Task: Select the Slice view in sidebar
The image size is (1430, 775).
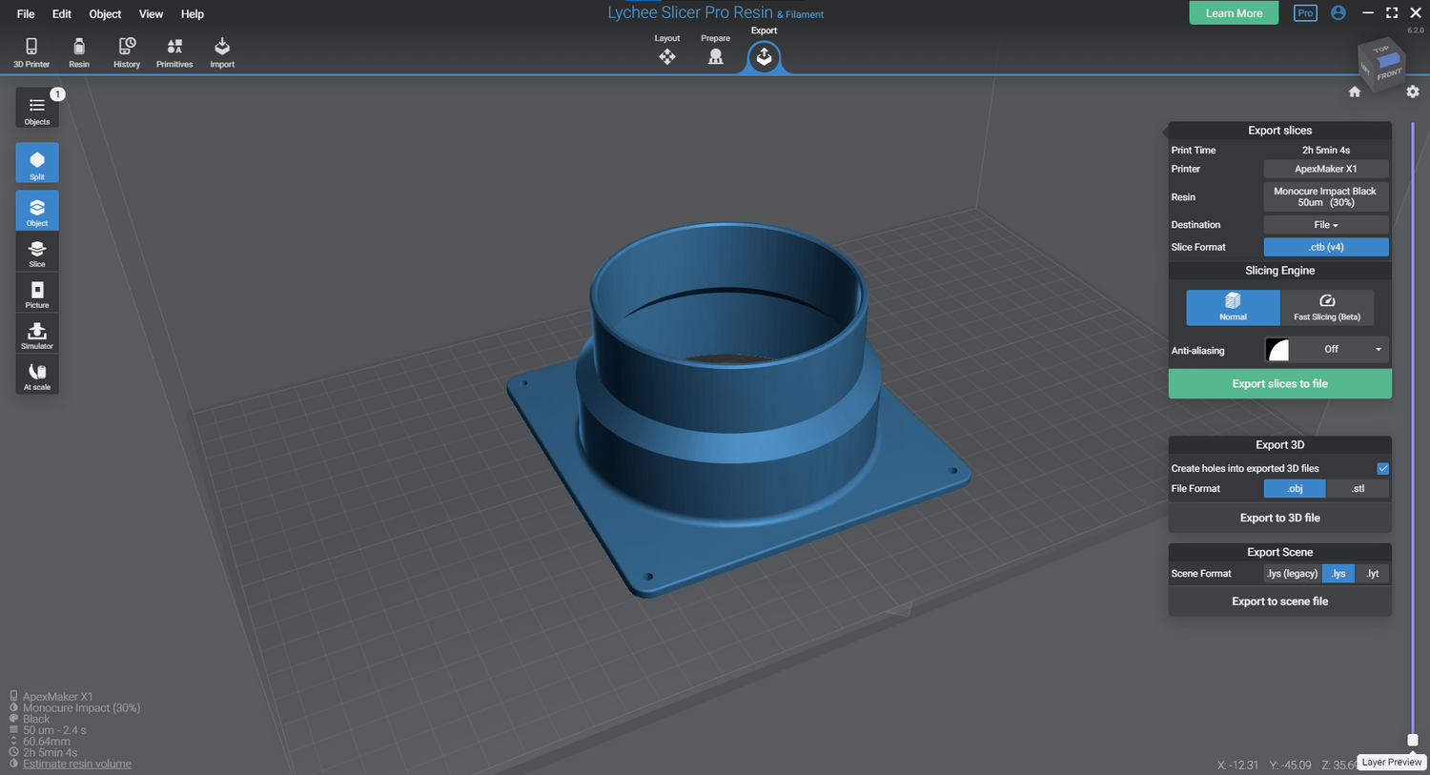Action: coord(37,253)
